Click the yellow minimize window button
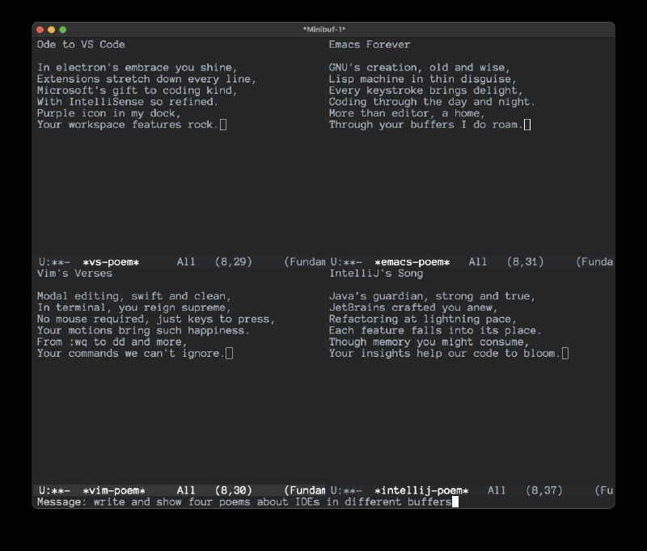The width and height of the screenshot is (647, 551). coord(52,30)
